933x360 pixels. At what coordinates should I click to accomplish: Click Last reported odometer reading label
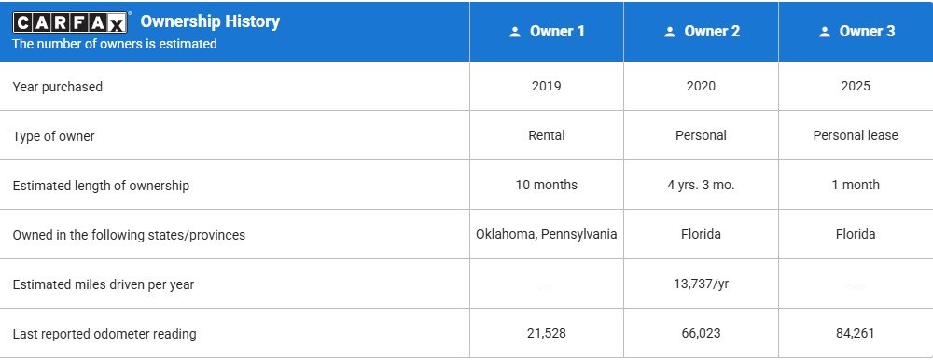104,334
